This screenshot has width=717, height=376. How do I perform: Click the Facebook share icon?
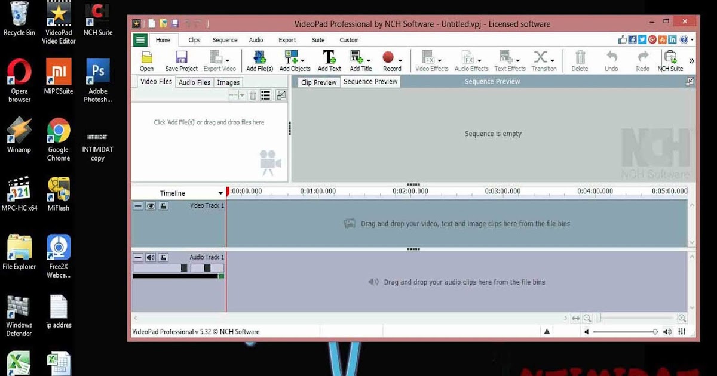(633, 39)
